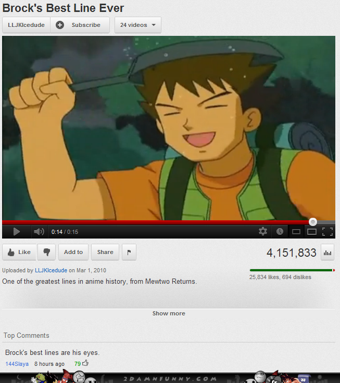Subscribe to LLJKIcedude channel
This screenshot has height=383, width=340.
pyautogui.click(x=80, y=25)
